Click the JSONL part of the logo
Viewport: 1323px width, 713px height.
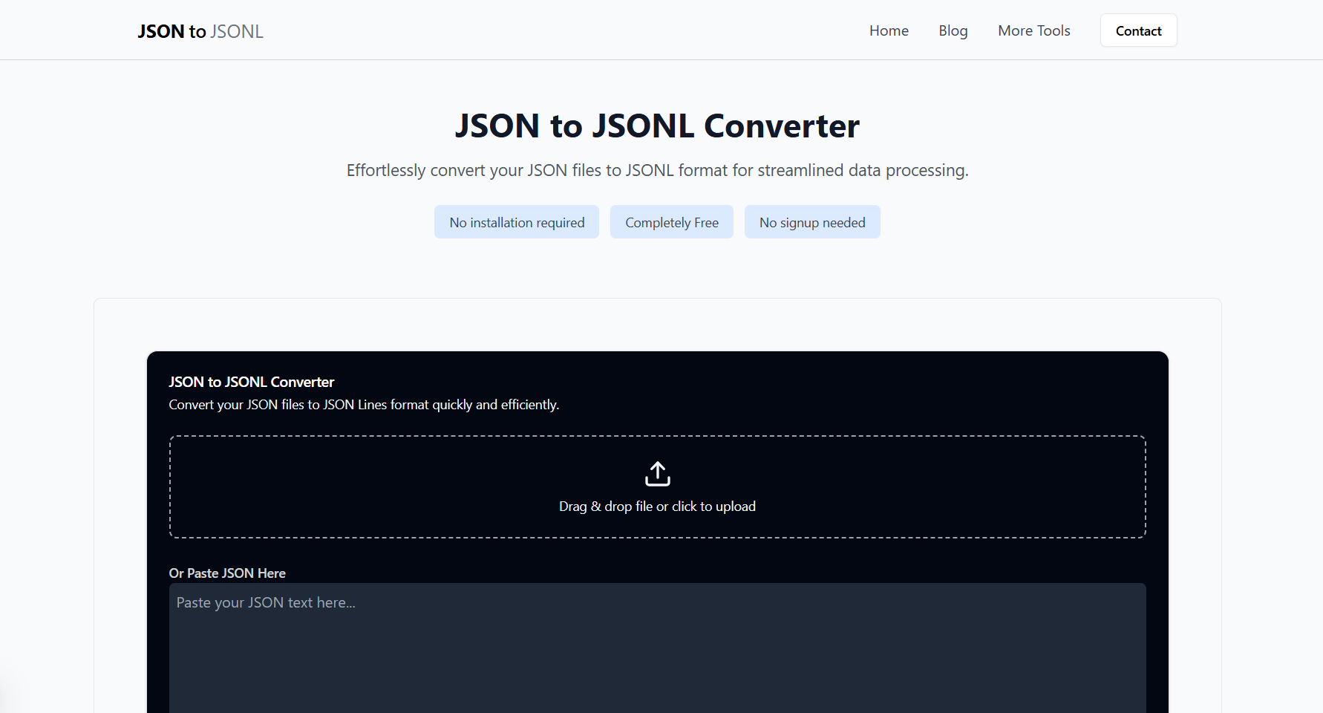pyautogui.click(x=237, y=31)
